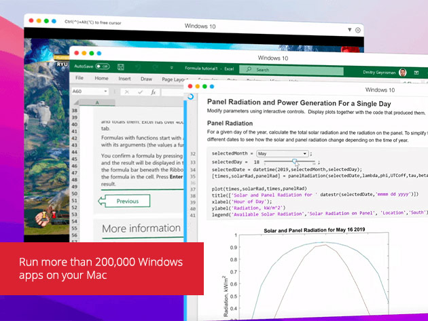Open the Draw ribbon tab
The width and height of the screenshot is (428, 321).
[146, 79]
